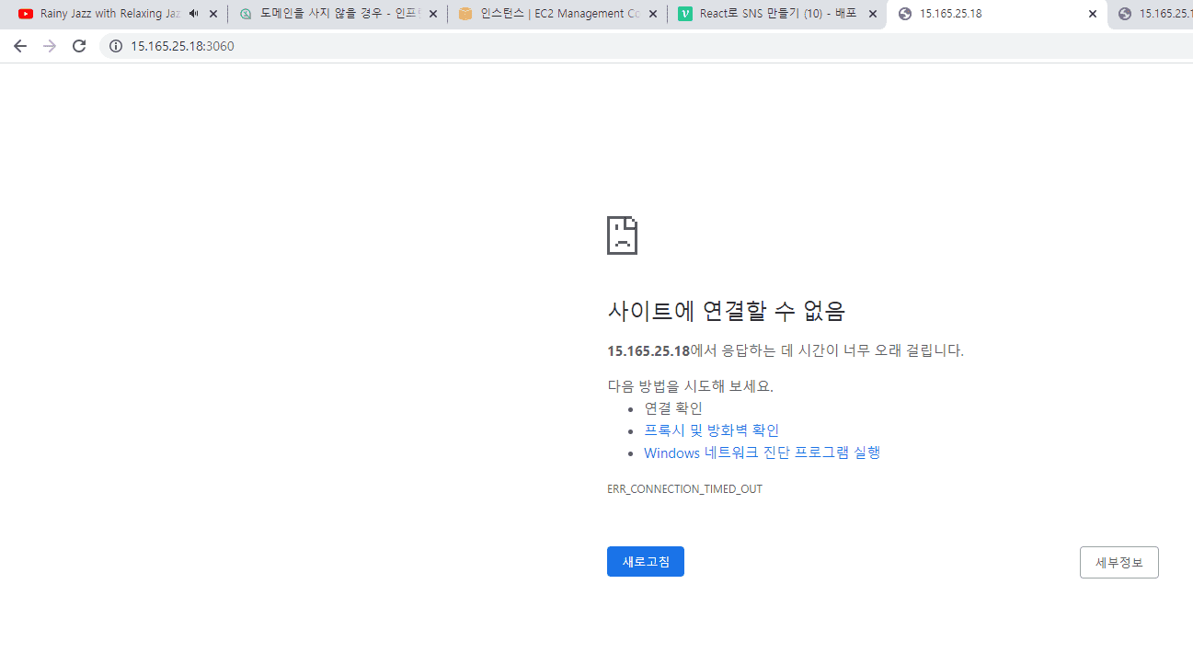Click the 새로고침 reload button

(646, 562)
